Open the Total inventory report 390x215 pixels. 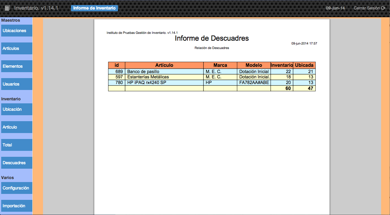pyautogui.click(x=17, y=145)
